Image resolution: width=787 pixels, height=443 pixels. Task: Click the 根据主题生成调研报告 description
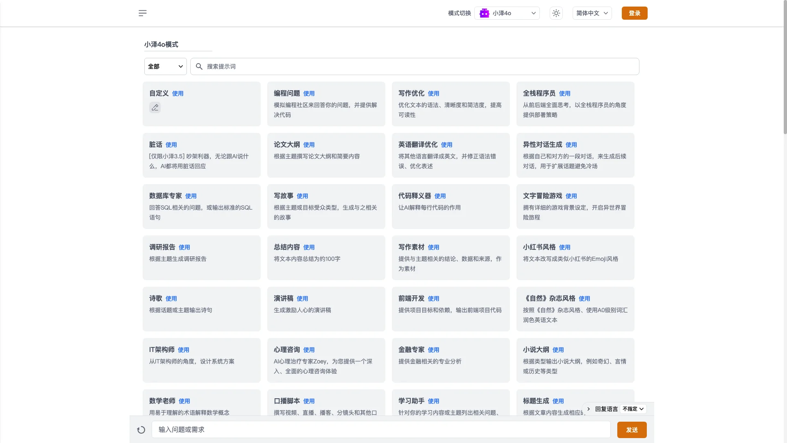(178, 259)
